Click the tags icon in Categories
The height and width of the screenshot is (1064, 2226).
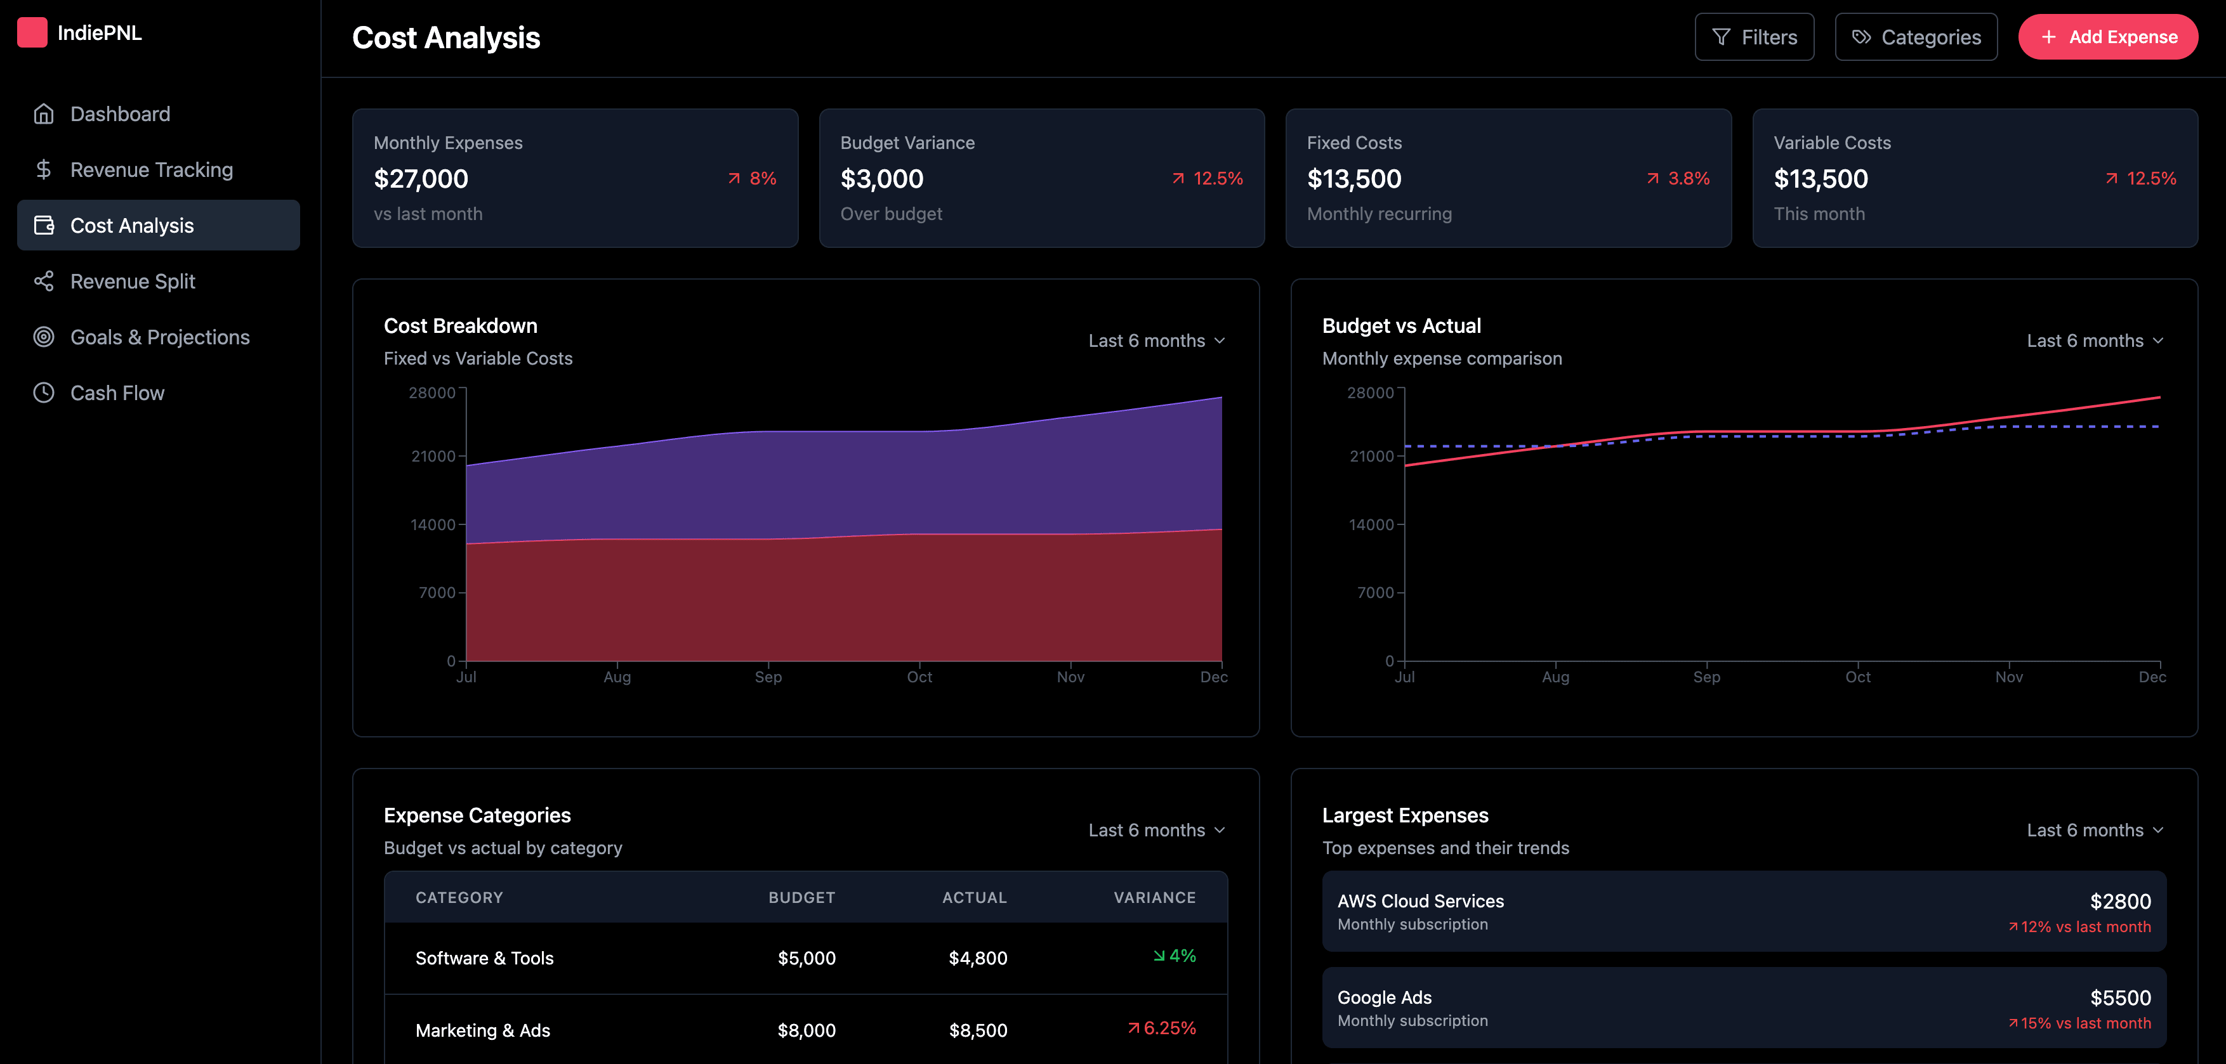(1861, 37)
